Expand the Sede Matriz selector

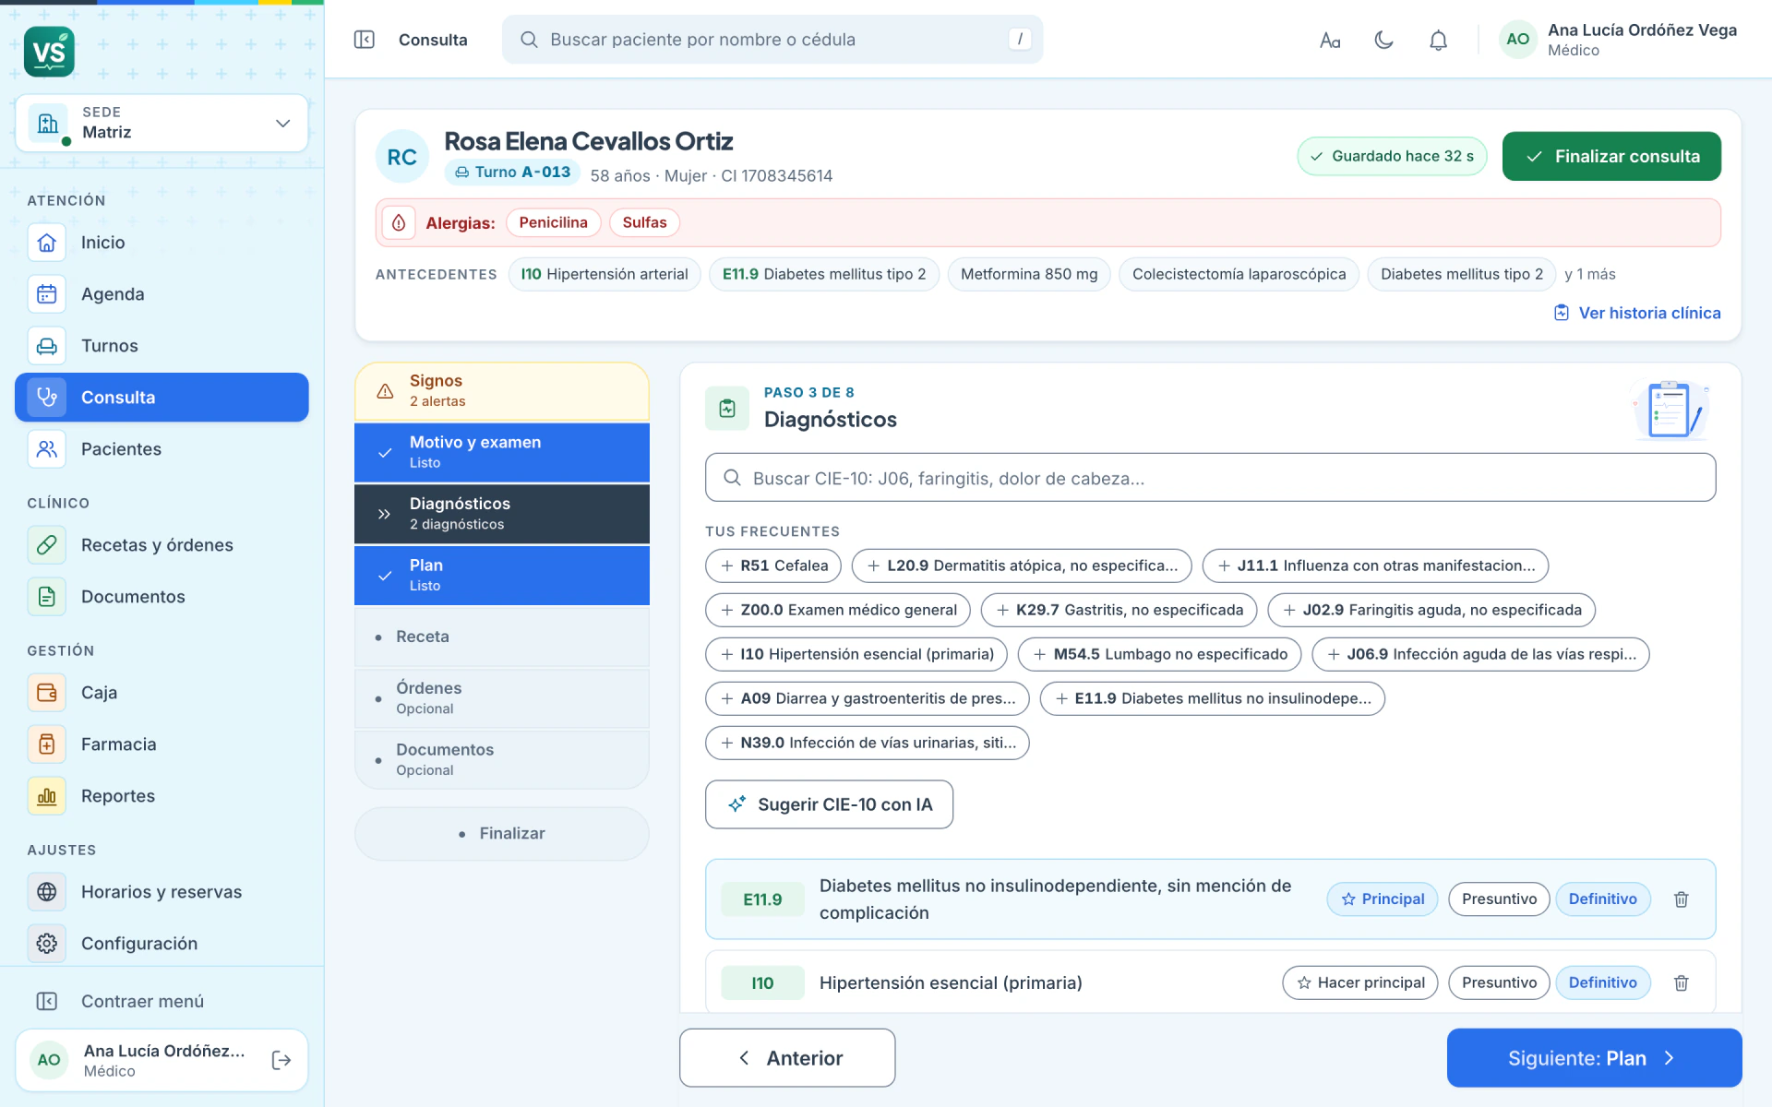162,123
